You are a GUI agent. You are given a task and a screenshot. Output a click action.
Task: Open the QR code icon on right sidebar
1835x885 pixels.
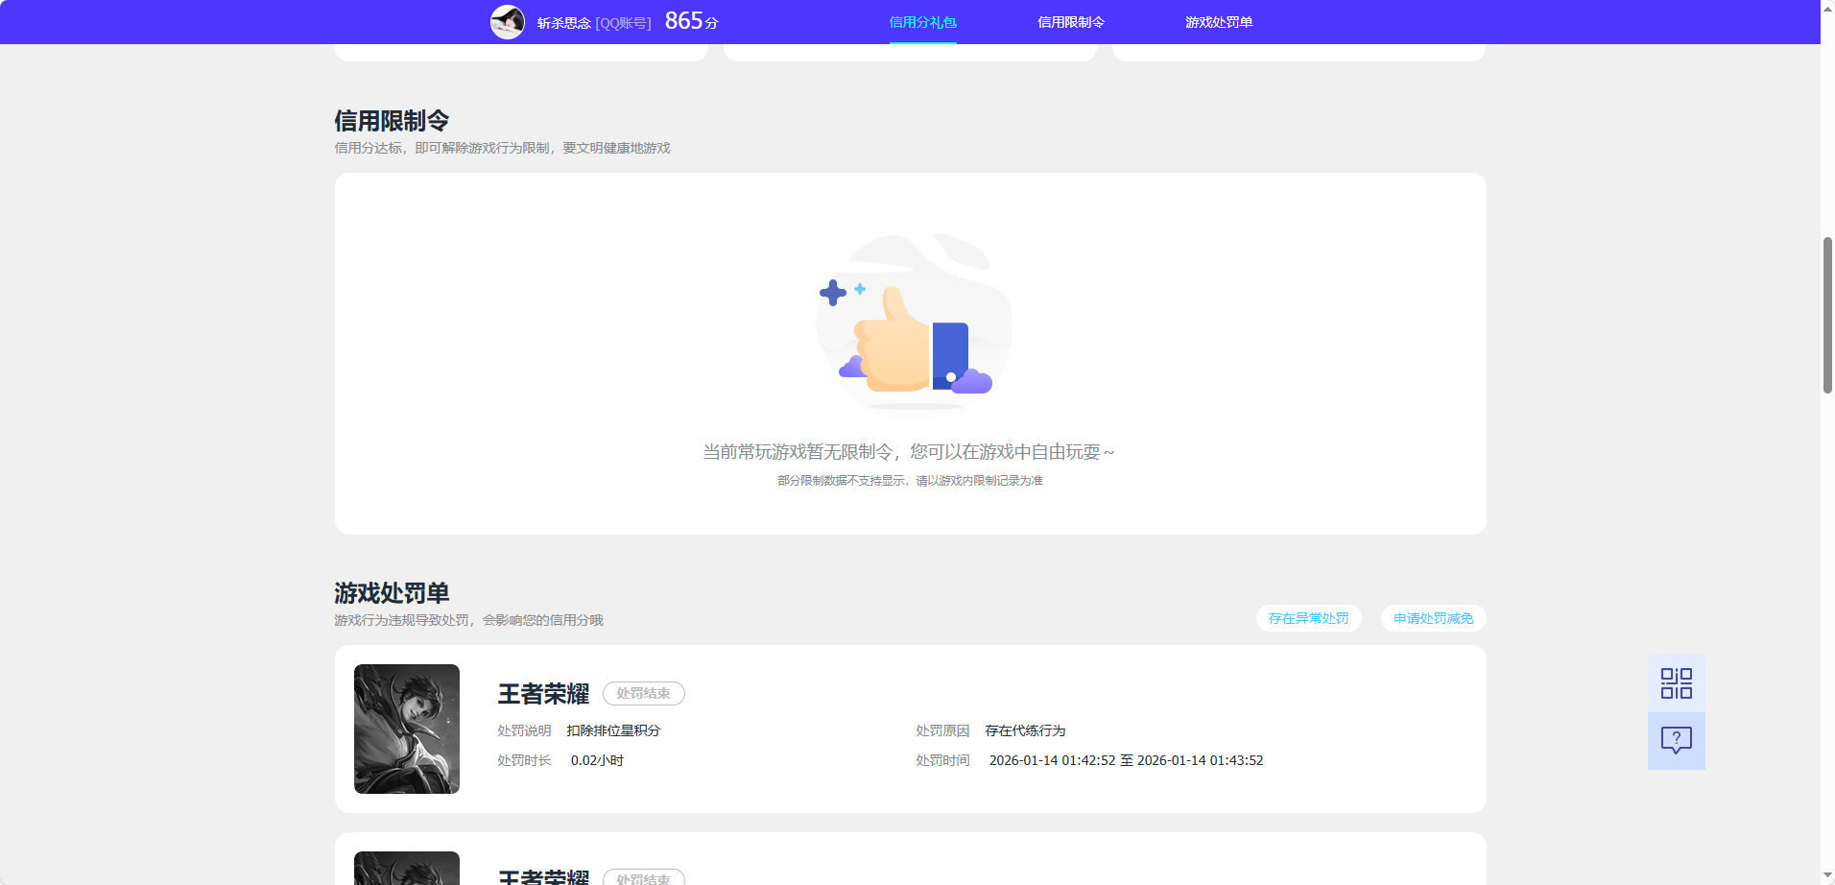[1676, 683]
